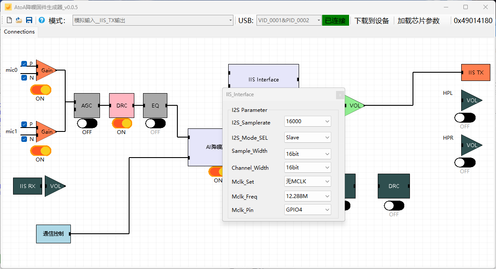496x269 pixels.
Task: Click the 加载芯片参数 button
Action: [x=419, y=20]
